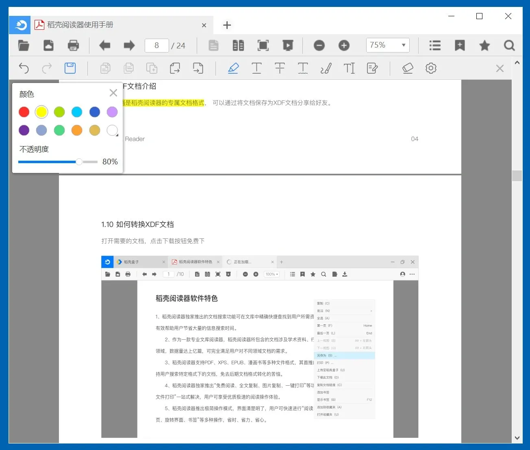Select the underline text annotation tool
Screen dimensions: 530x450
tap(256, 68)
